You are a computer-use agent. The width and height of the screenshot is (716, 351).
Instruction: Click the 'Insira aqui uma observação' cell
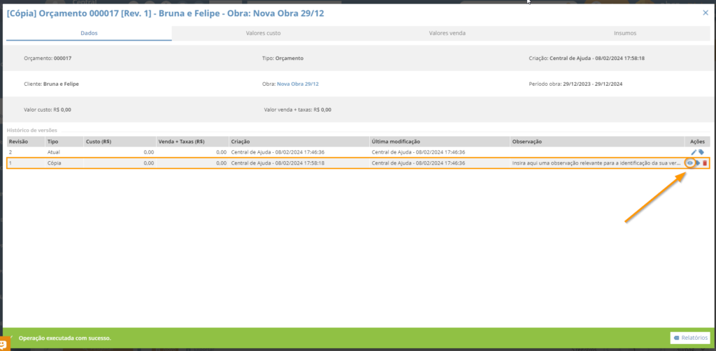[597, 163]
